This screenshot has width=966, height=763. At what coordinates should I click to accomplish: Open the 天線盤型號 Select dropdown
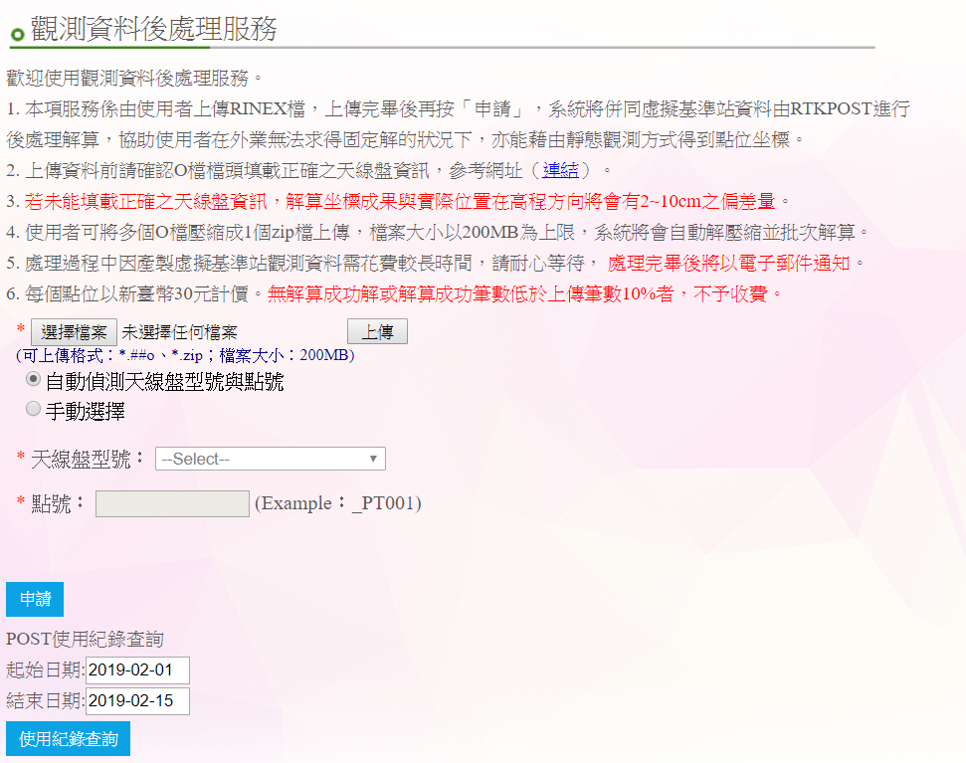(x=271, y=459)
